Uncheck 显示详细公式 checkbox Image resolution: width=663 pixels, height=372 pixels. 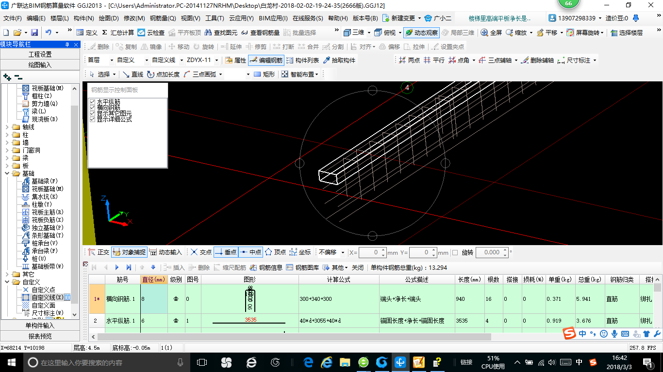point(93,119)
